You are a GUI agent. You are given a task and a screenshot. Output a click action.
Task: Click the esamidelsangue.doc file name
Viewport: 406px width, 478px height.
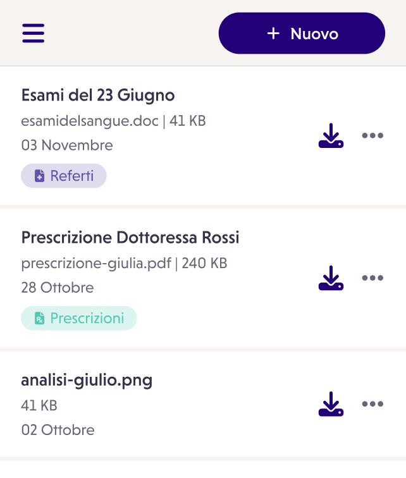[x=90, y=120]
